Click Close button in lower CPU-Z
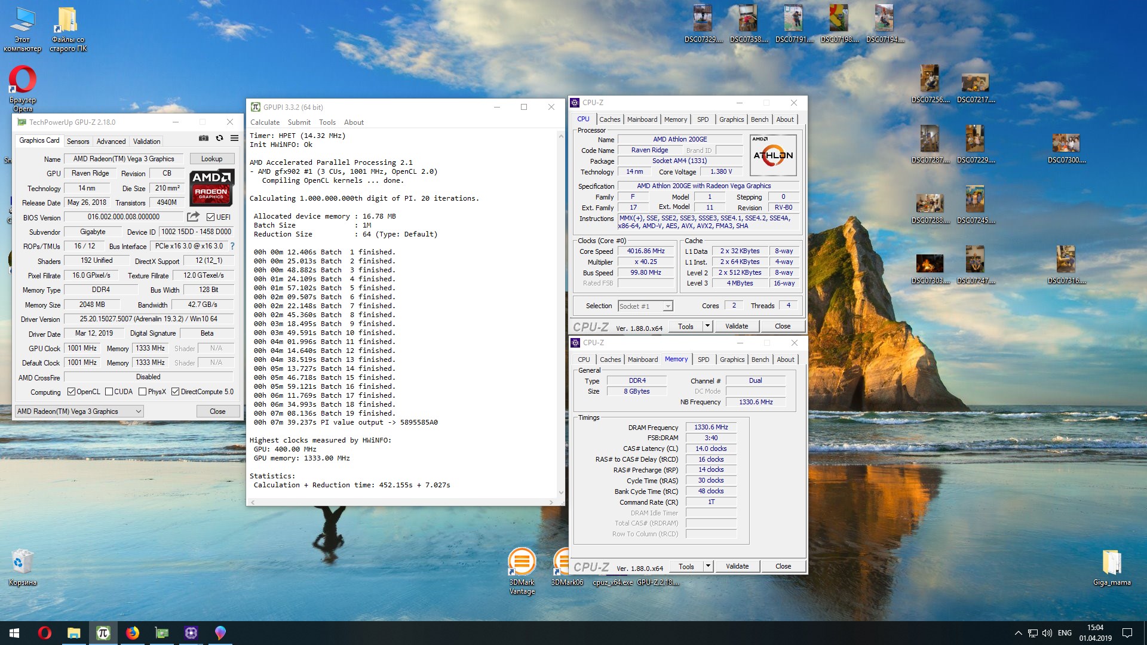 (783, 566)
